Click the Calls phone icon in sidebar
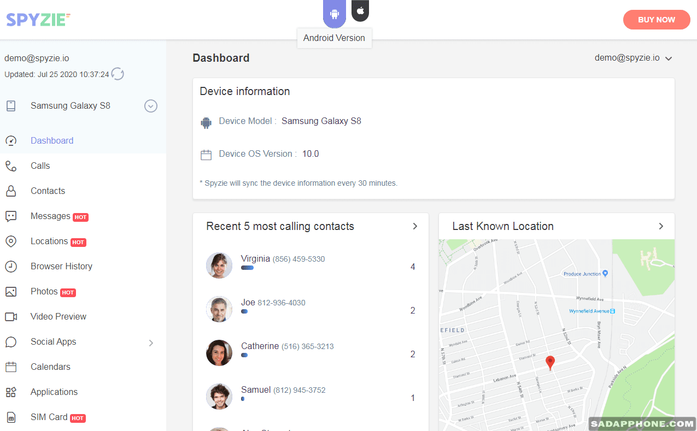The height and width of the screenshot is (431, 697). click(11, 166)
